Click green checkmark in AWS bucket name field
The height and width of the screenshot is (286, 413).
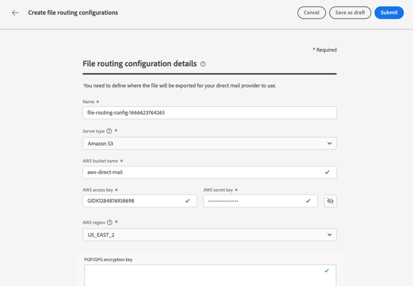pos(327,172)
